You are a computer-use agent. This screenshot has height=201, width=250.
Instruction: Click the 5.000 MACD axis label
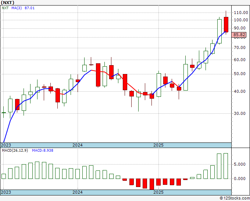(x=240, y=164)
